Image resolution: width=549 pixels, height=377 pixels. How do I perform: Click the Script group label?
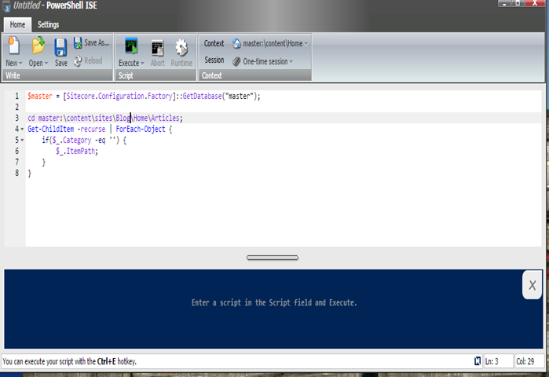pyautogui.click(x=126, y=75)
